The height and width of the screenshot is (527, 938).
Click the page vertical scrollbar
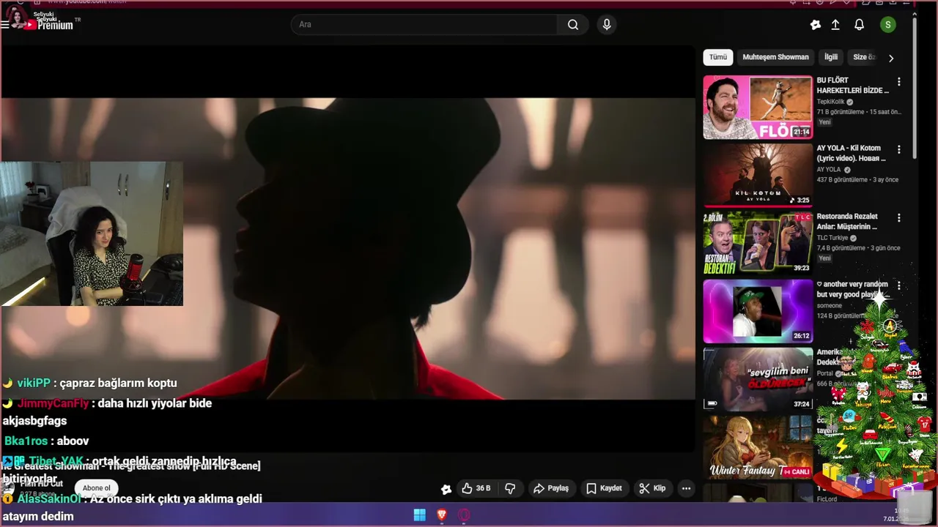[x=915, y=88]
